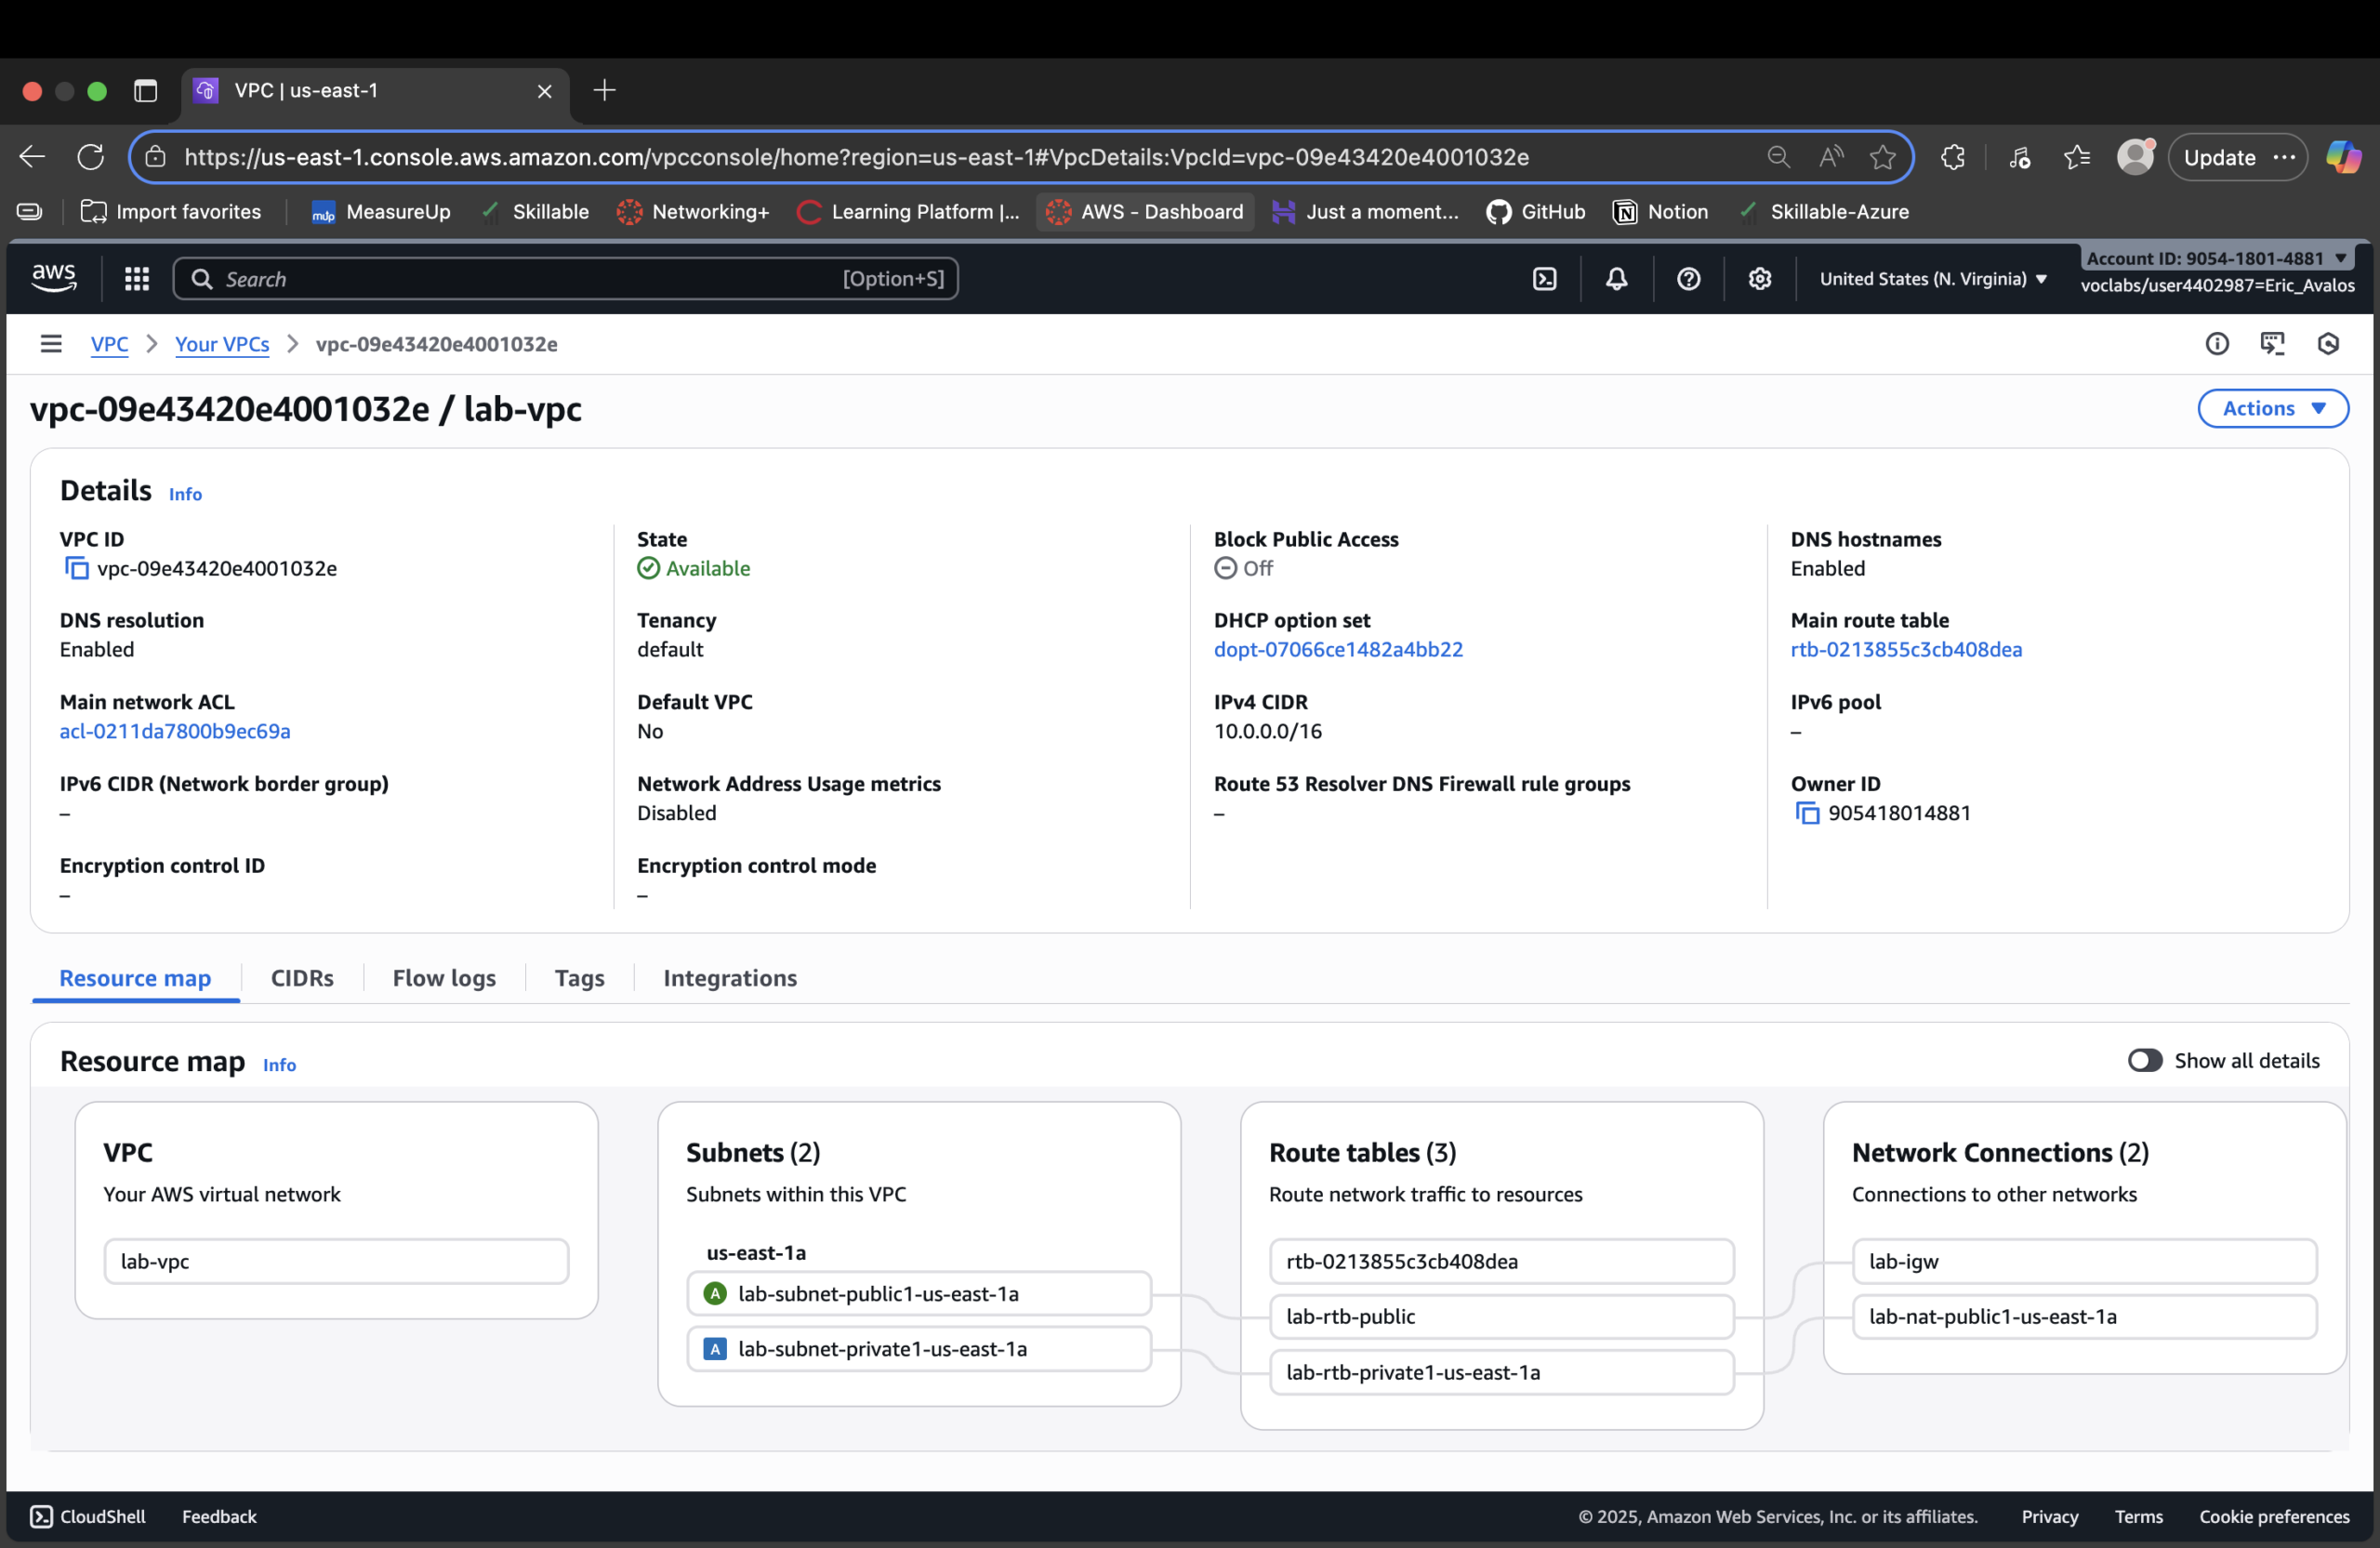
Task: Enable the Show all details toggle
Action: pos(2144,1060)
